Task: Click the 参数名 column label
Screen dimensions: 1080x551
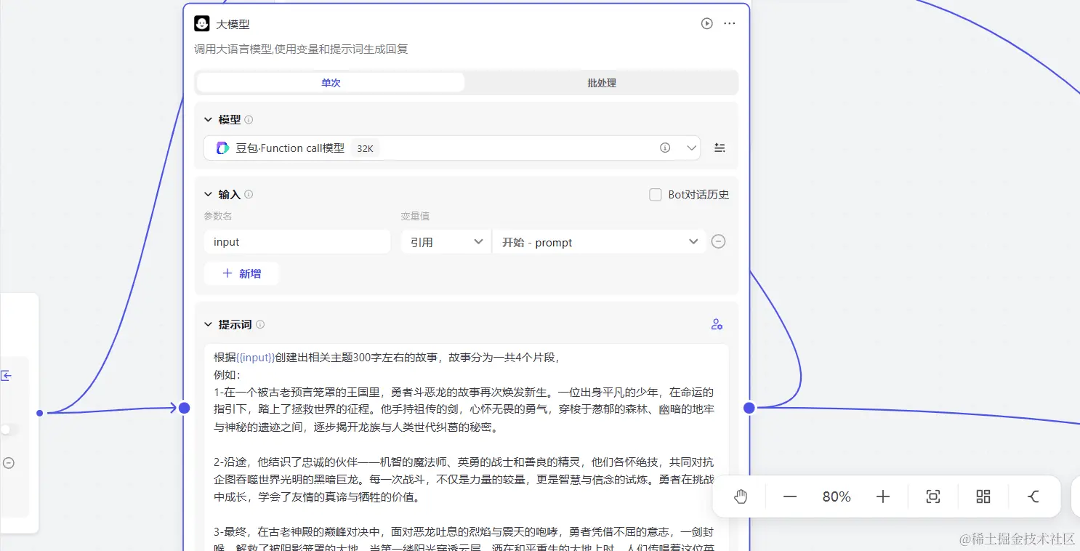Action: pos(218,216)
